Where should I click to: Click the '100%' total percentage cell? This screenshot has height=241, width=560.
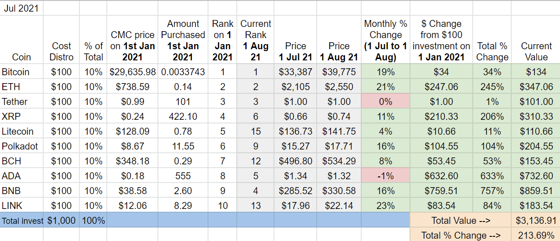(93, 221)
